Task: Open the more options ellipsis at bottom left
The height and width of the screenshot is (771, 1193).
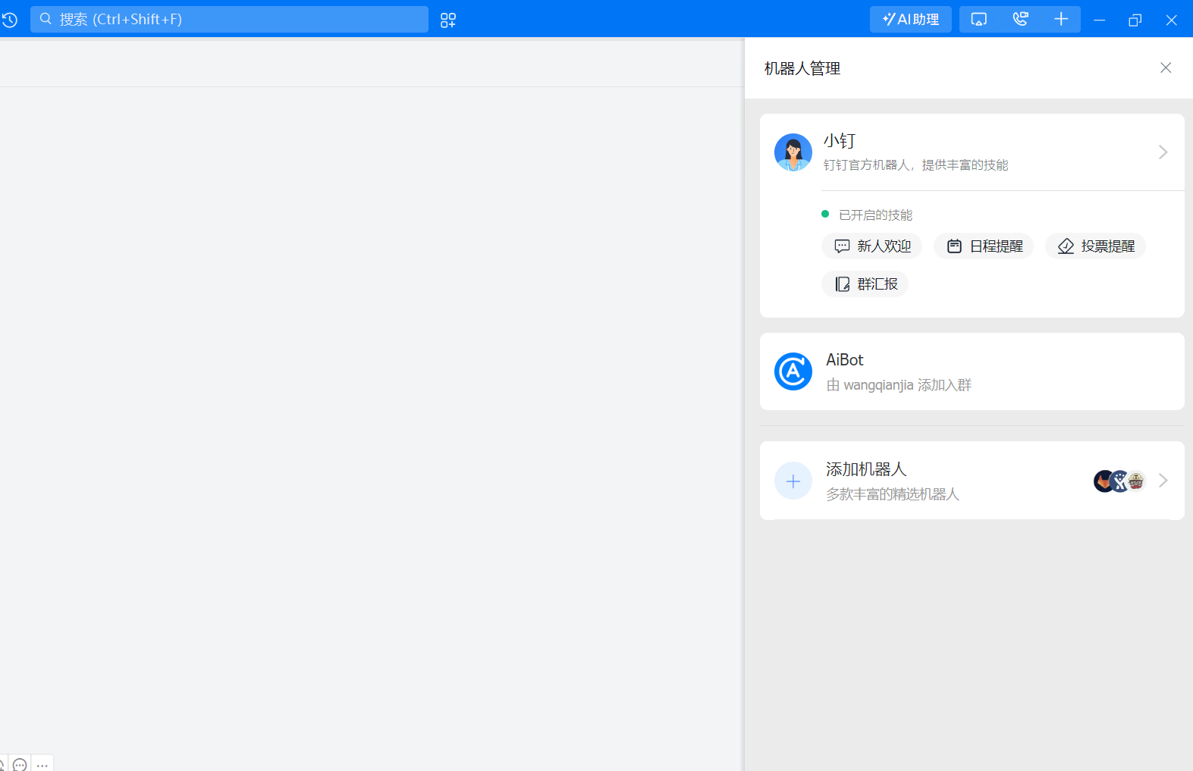Action: click(x=42, y=765)
